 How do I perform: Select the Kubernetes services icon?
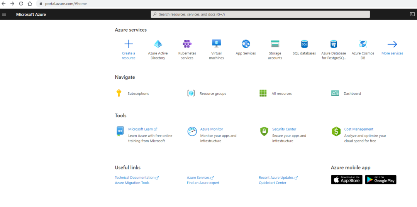click(x=187, y=44)
